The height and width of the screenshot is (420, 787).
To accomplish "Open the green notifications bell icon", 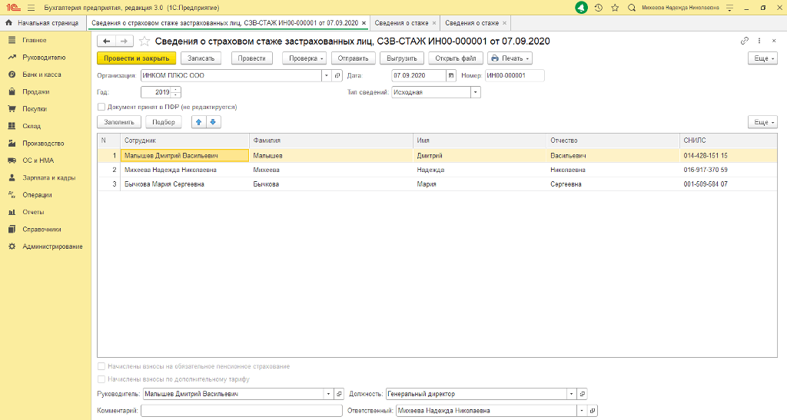I will (x=582, y=7).
